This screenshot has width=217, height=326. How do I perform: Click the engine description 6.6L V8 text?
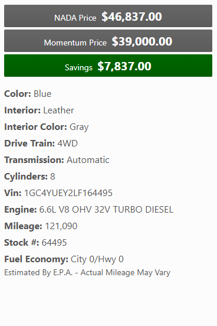click(x=106, y=210)
